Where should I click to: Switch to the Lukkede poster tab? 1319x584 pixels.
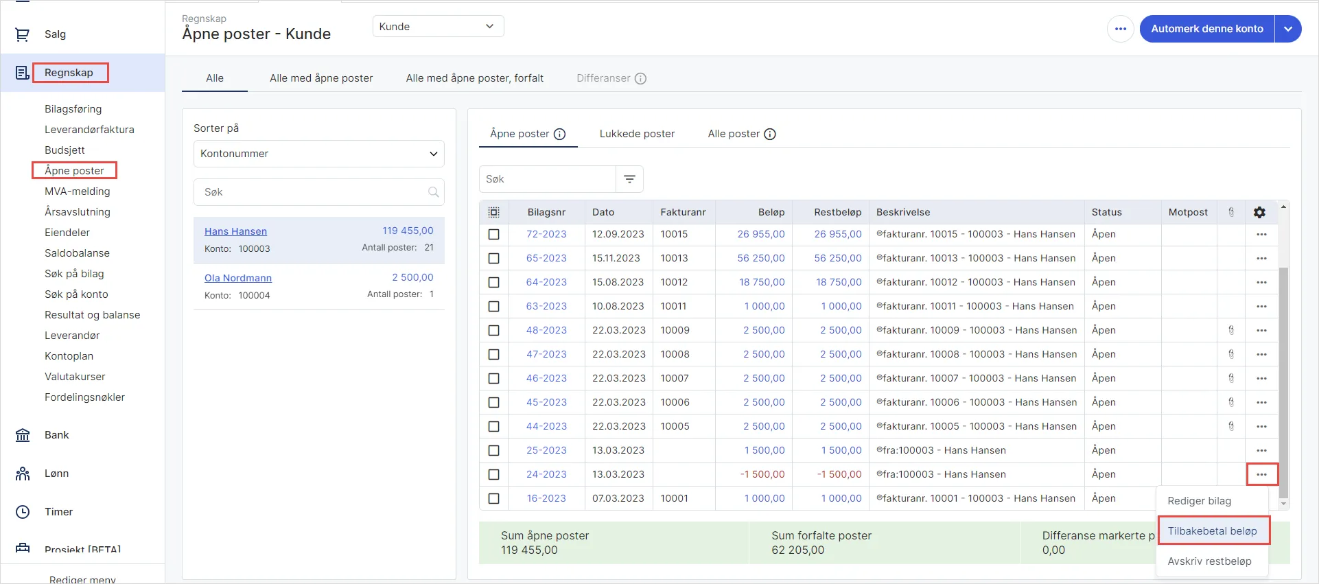pyautogui.click(x=637, y=134)
